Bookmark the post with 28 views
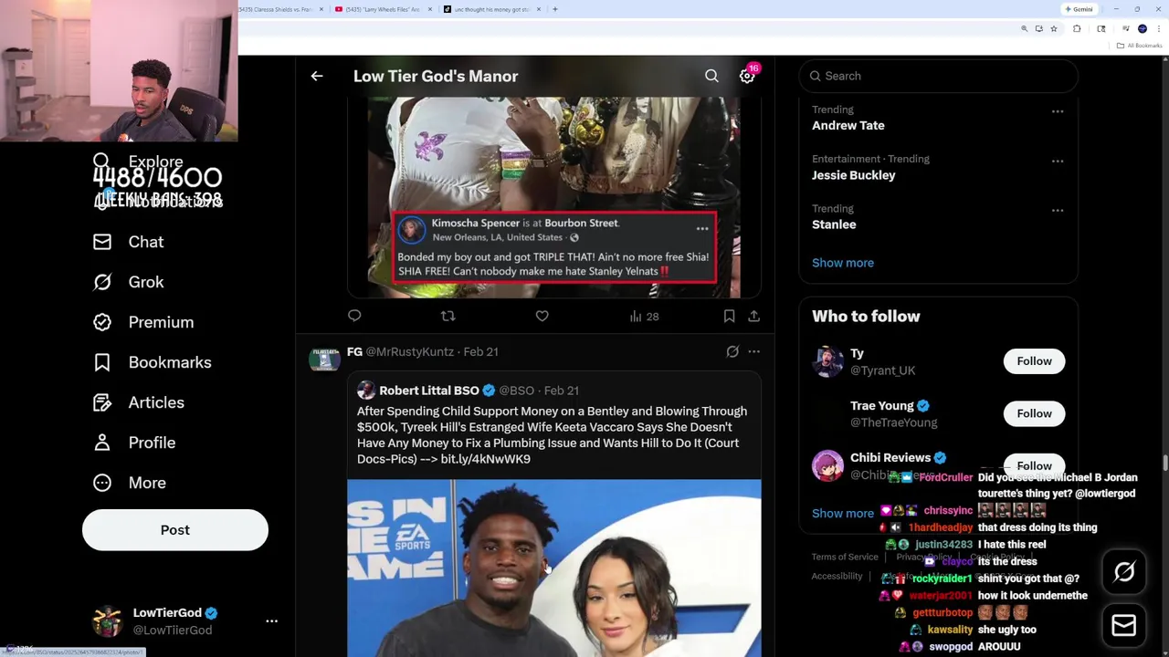Screen dimensions: 1169x657 tap(729, 316)
